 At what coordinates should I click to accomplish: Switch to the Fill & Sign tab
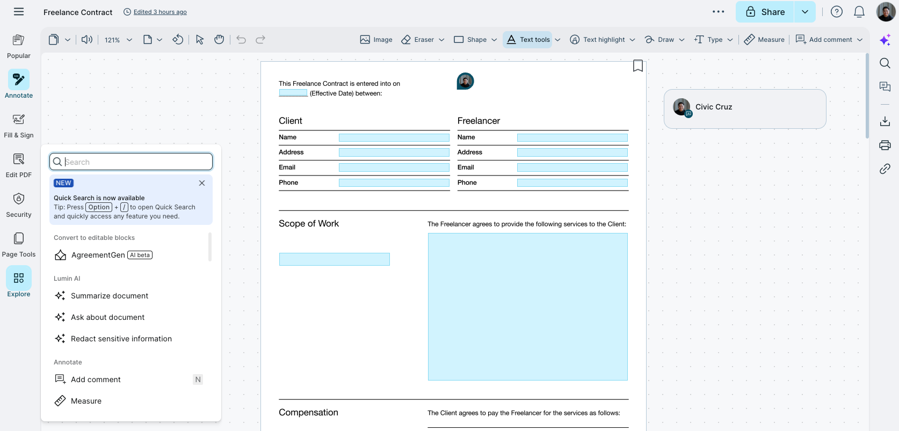19,125
